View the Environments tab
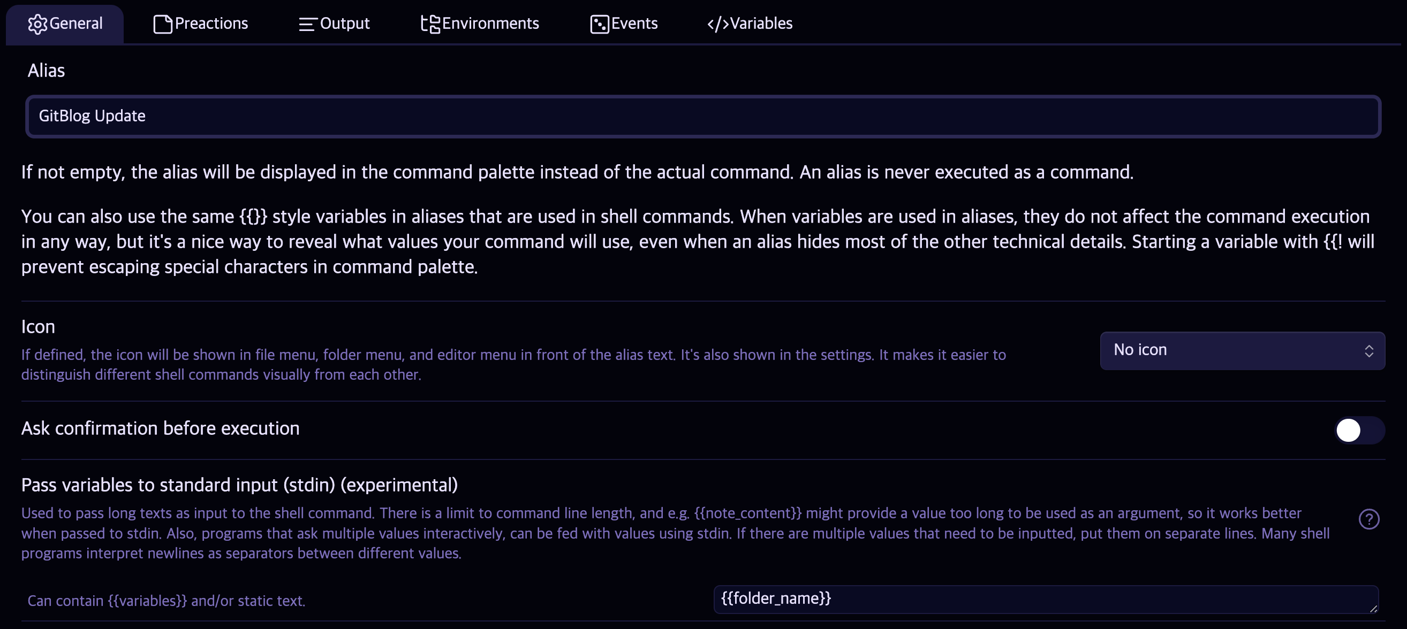Viewport: 1407px width, 629px height. [480, 24]
